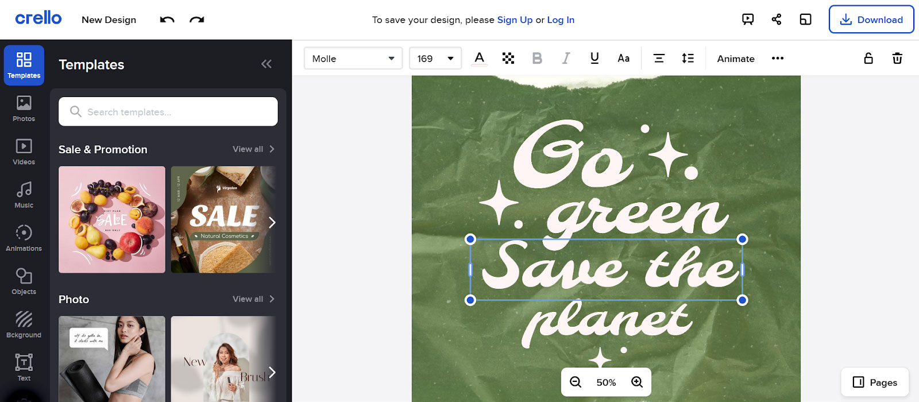Open the feedback comment icon
This screenshot has width=919, height=402.
coord(748,20)
